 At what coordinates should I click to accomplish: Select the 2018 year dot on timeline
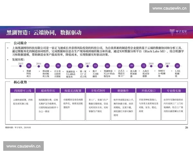point(151,66)
